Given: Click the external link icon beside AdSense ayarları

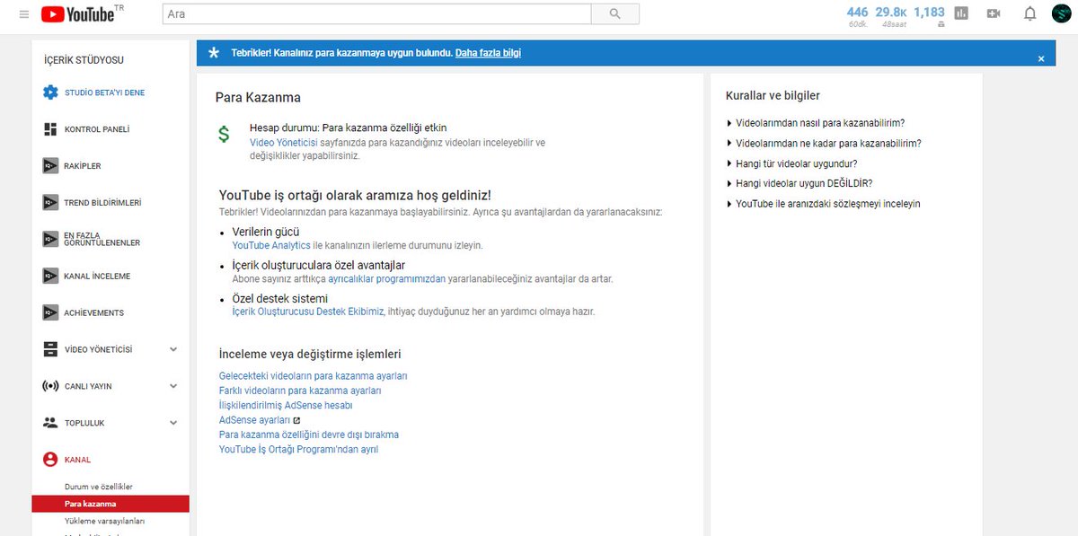Looking at the screenshot, I should click(296, 420).
